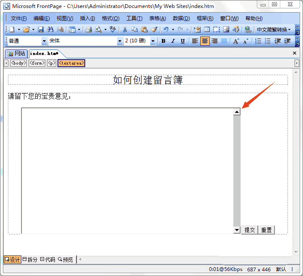Toggle Bold formatting button
This screenshot has height=276, width=303.
point(163,41)
